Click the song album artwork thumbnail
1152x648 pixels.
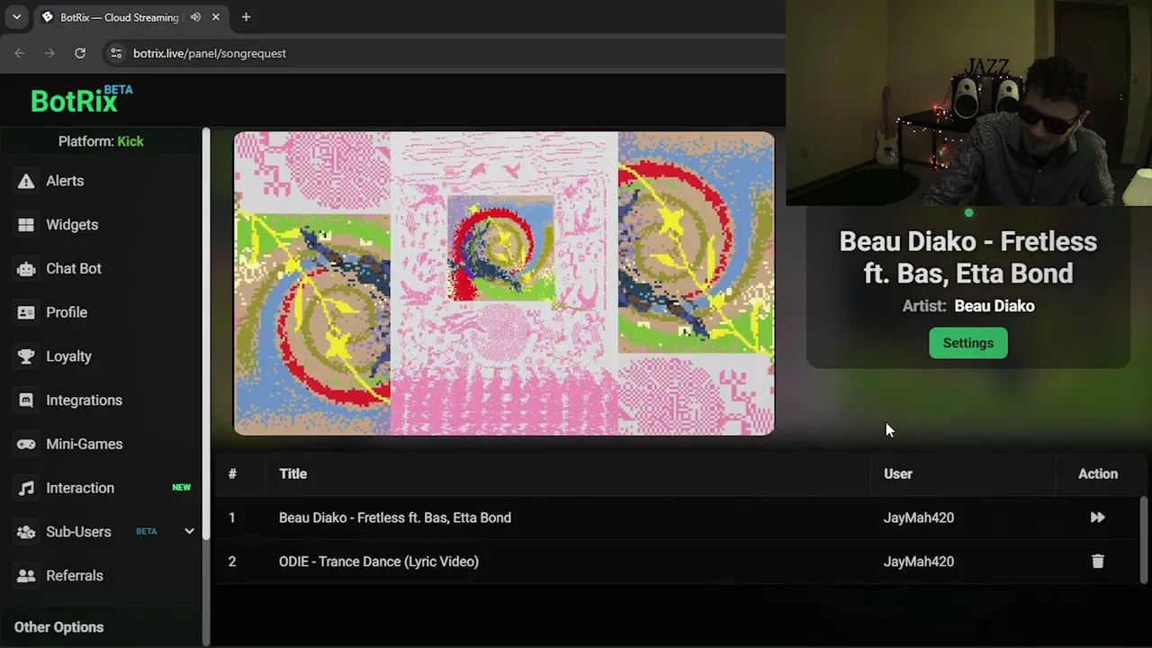504,283
